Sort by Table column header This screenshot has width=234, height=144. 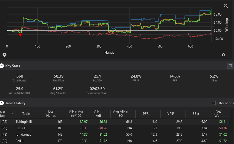point(26,114)
